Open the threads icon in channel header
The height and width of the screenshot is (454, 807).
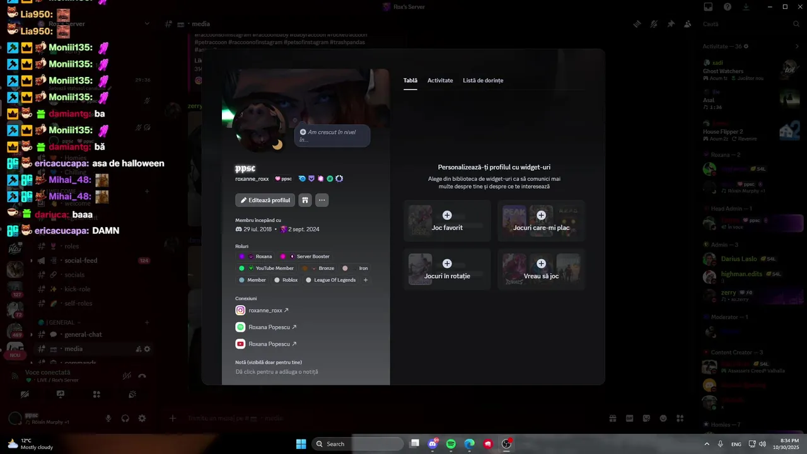point(637,24)
